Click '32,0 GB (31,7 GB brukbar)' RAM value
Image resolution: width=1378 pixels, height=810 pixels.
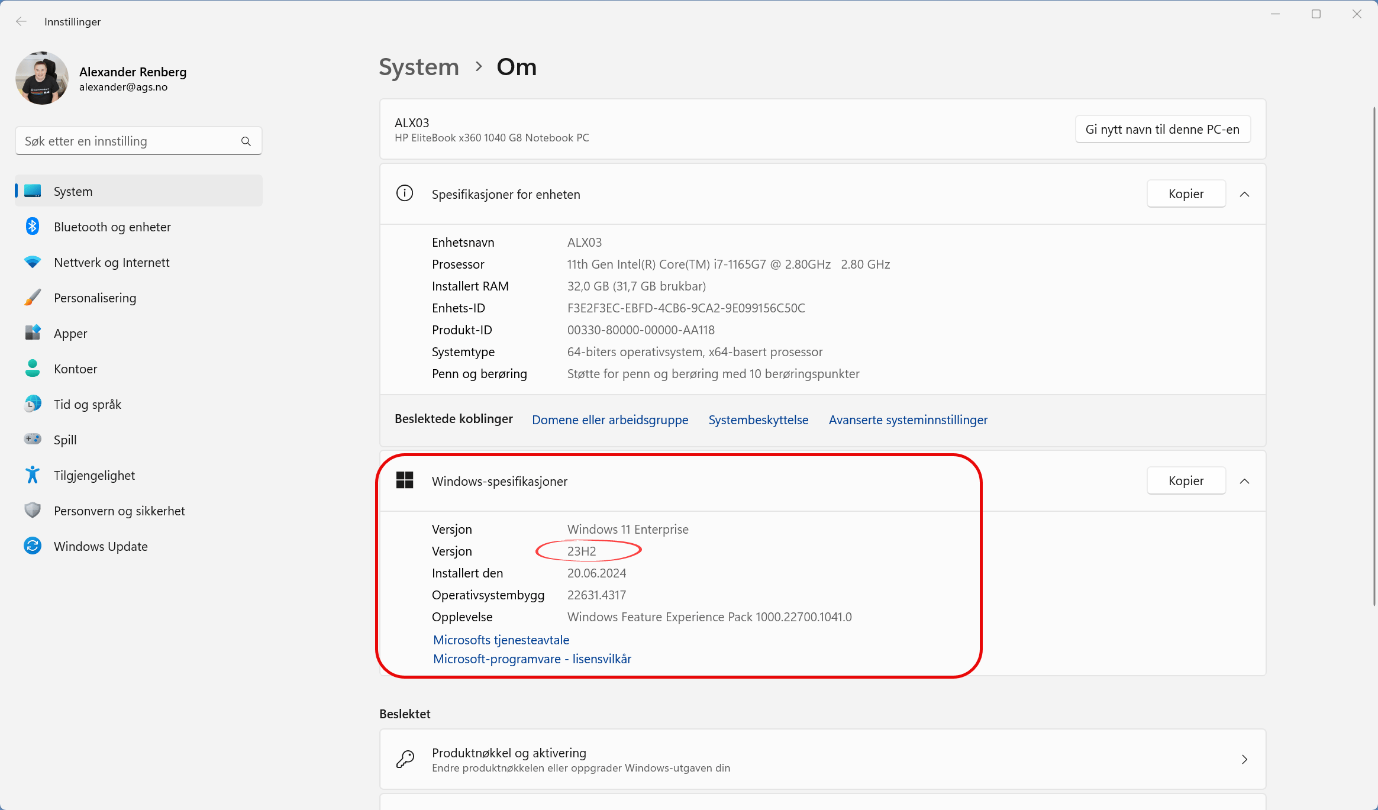click(637, 286)
